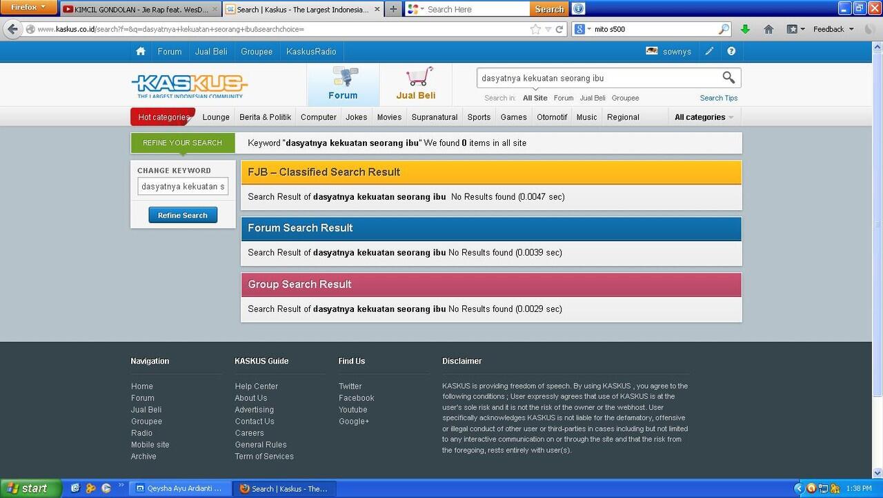Open KaskusRadio in top navbar
This screenshot has height=498, width=883.
click(x=311, y=52)
